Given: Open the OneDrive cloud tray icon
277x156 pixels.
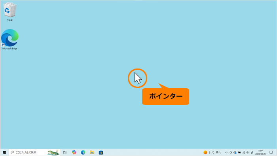Looking at the screenshot, I should pyautogui.click(x=235, y=152).
